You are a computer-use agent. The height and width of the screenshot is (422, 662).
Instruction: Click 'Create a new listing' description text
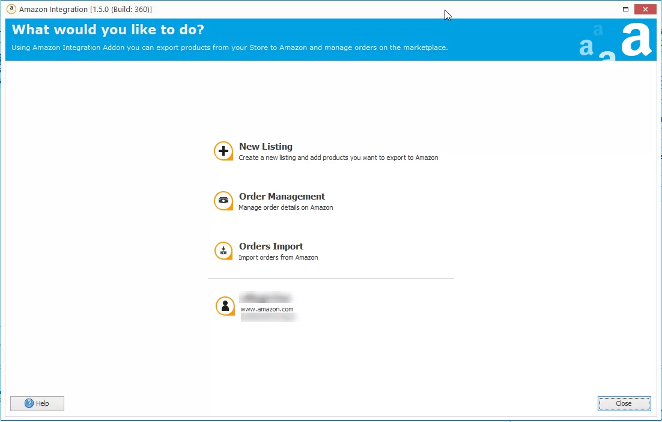[x=338, y=157]
